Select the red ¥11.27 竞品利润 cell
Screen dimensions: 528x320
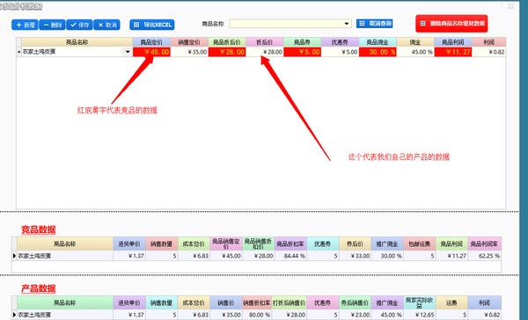[453, 52]
